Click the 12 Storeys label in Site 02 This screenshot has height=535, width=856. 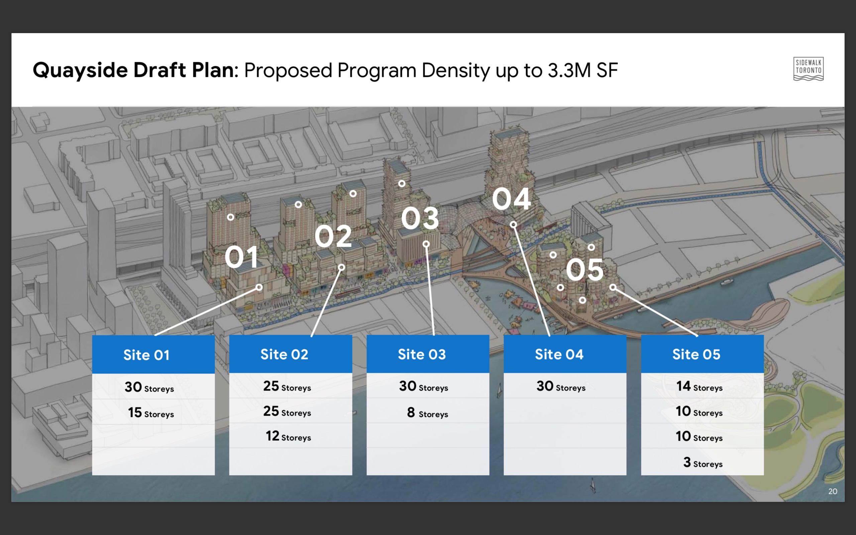coord(288,437)
